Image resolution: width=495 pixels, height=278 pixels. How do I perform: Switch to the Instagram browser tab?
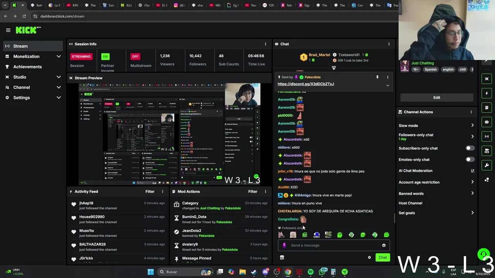pos(180,5)
